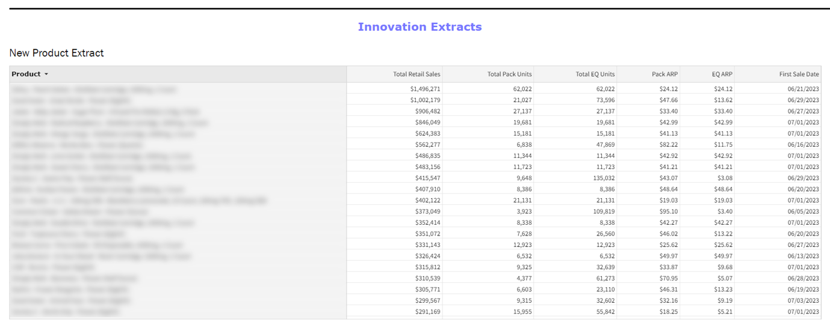
Task: Click the Product column header
Action: click(26, 74)
